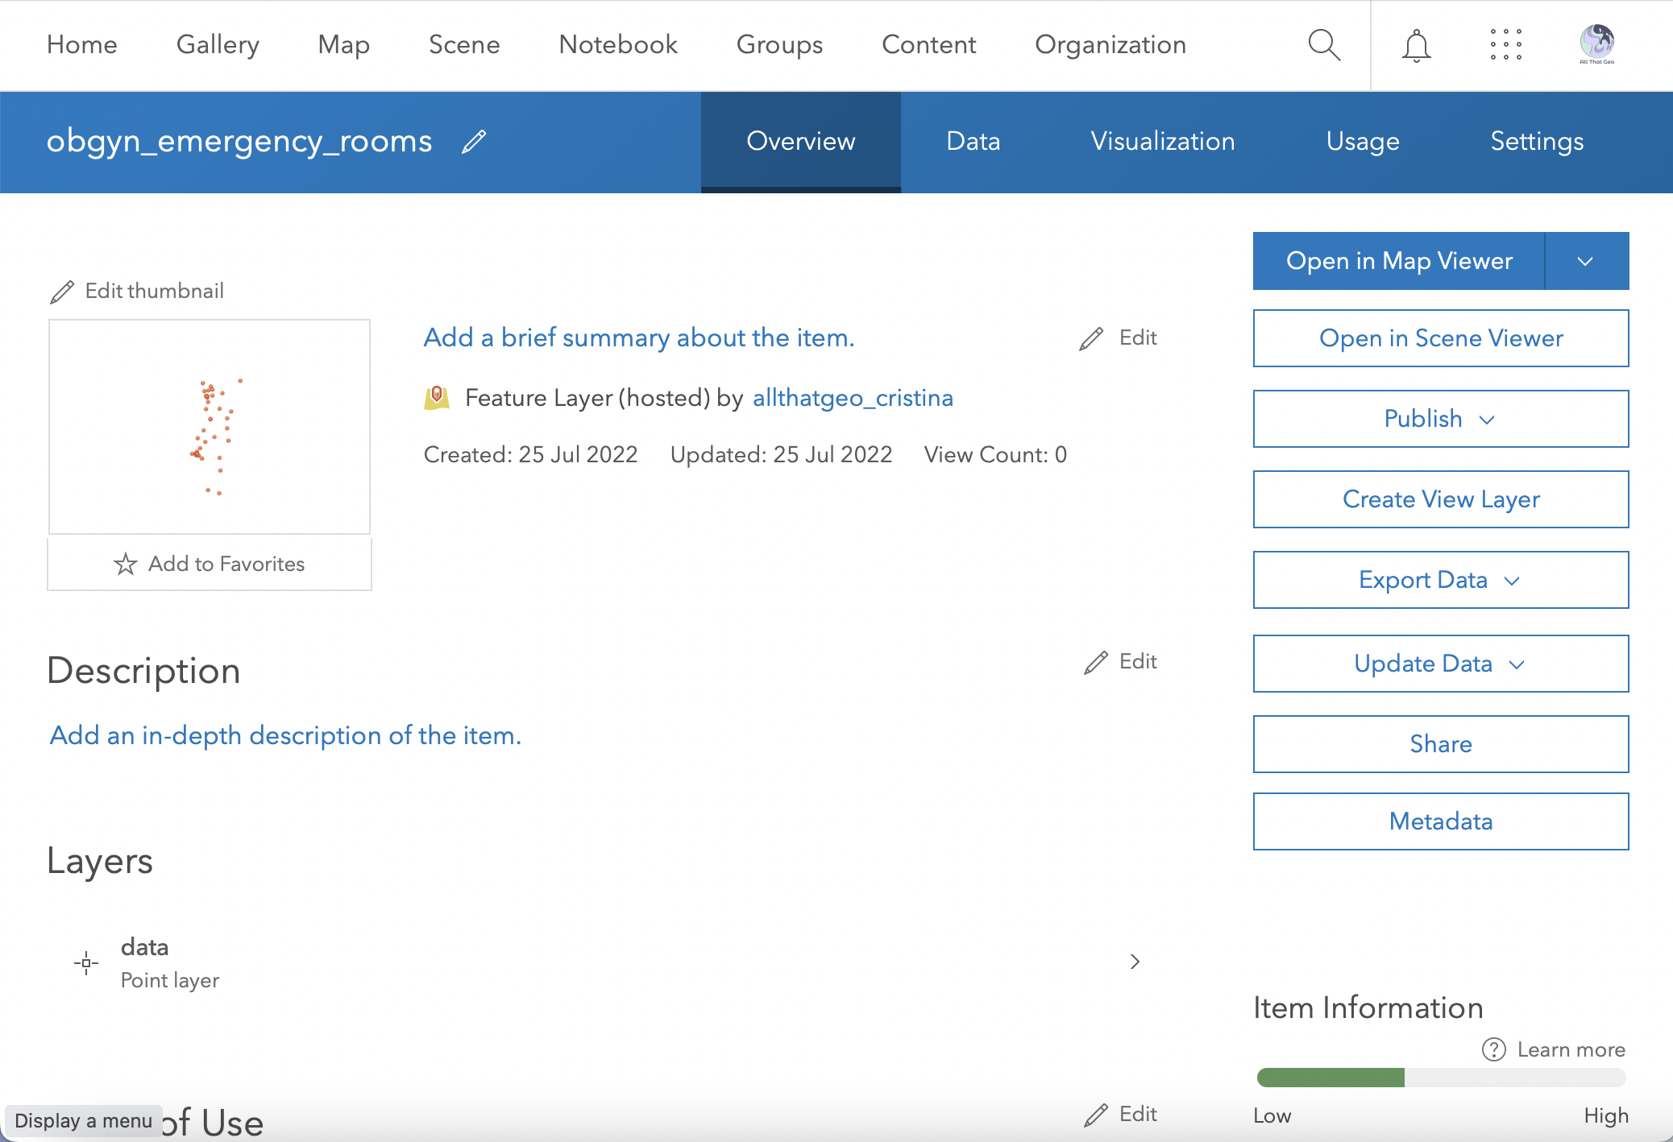Expand the Export Data dropdown
1673x1142 pixels.
tap(1440, 580)
